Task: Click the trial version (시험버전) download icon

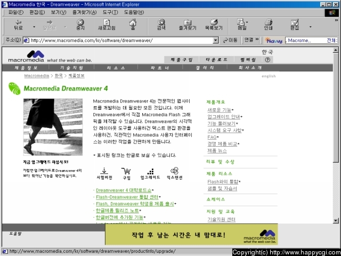Action: 104,173
